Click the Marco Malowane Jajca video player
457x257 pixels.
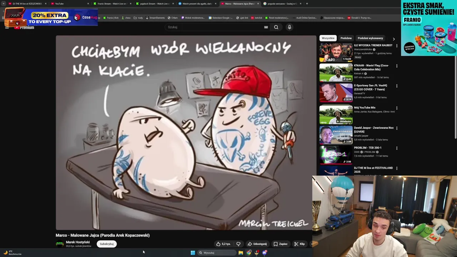coord(186,132)
